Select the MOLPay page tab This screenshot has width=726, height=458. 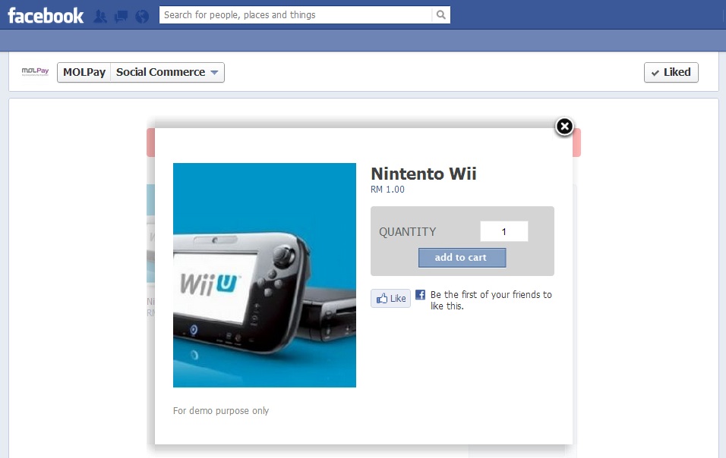tap(84, 72)
